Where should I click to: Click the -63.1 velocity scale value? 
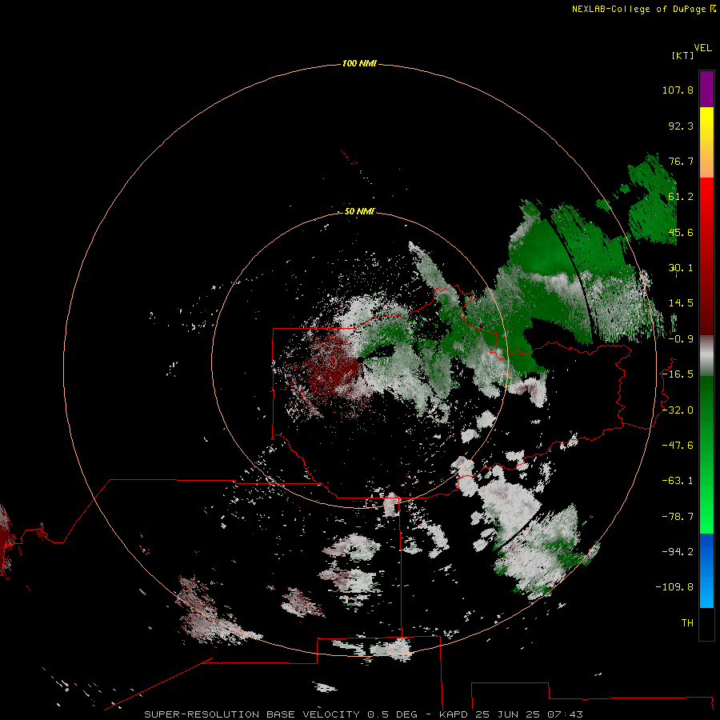pos(678,481)
